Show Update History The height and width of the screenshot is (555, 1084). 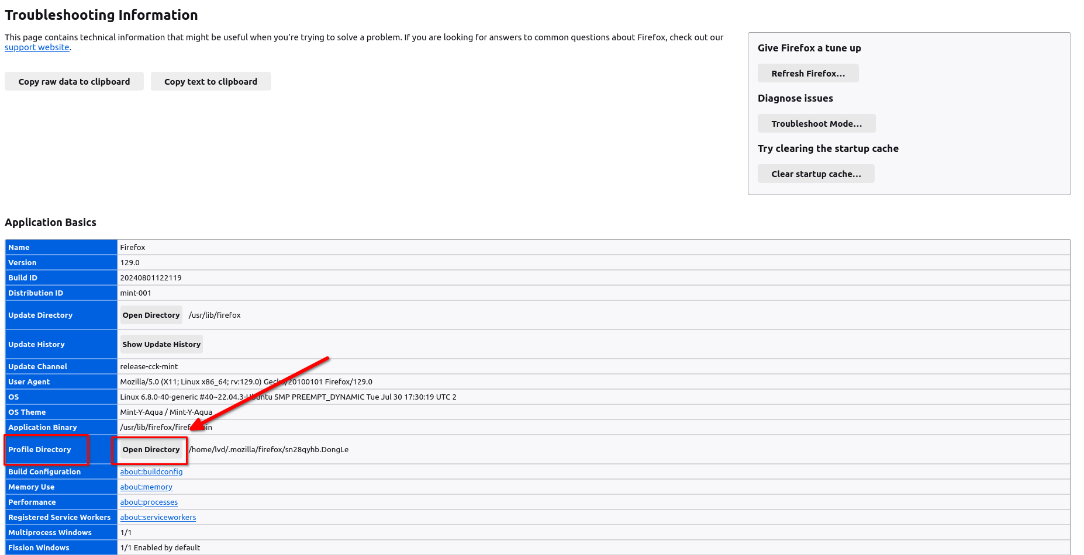[x=161, y=344]
